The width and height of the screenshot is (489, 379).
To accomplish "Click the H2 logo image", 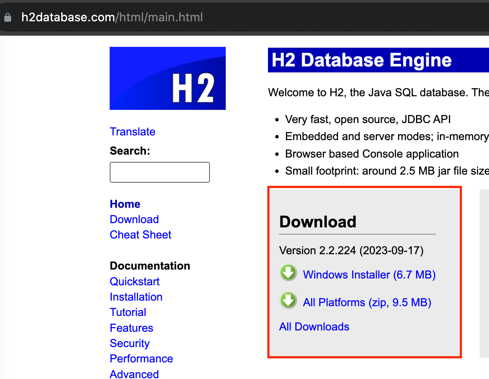I will pyautogui.click(x=167, y=78).
